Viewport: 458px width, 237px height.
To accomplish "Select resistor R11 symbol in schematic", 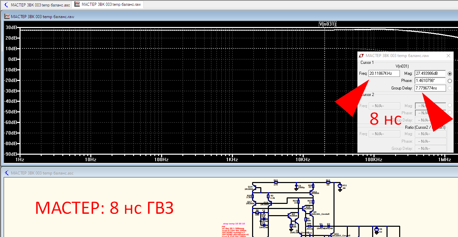I will [291, 226].
